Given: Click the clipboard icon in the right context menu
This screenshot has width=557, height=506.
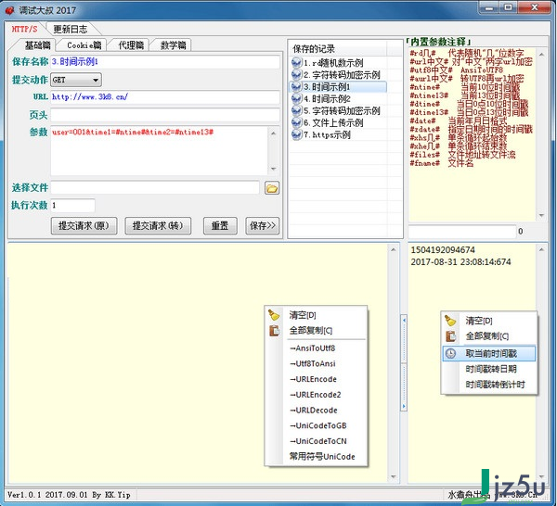Looking at the screenshot, I should point(450,336).
